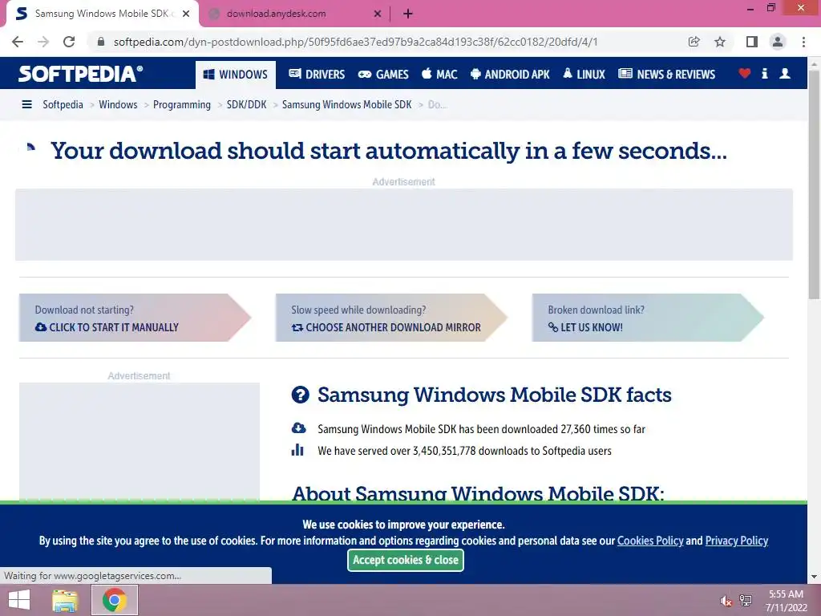The width and height of the screenshot is (821, 616).
Task: Choose another download mirror
Action: coord(391,318)
